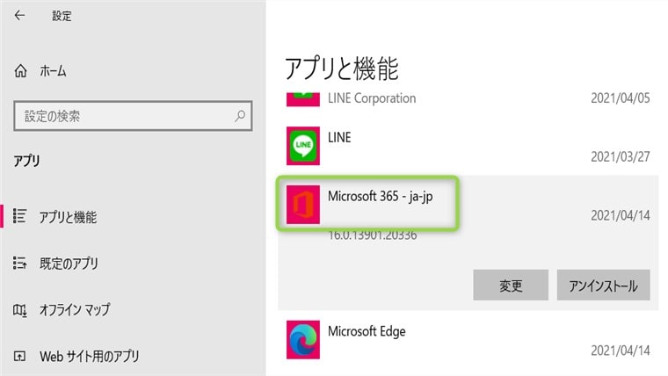668x376 pixels.
Task: Click the date 2021/04/05
Action: click(x=621, y=98)
